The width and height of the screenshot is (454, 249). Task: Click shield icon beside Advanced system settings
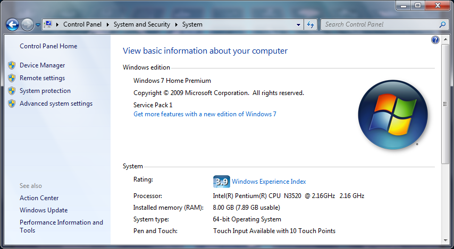point(12,104)
